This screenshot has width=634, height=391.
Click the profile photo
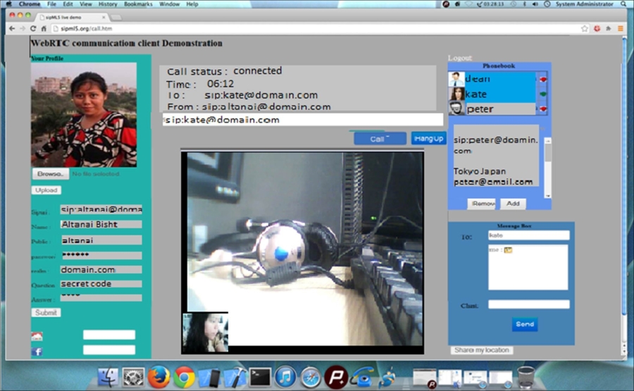click(84, 115)
